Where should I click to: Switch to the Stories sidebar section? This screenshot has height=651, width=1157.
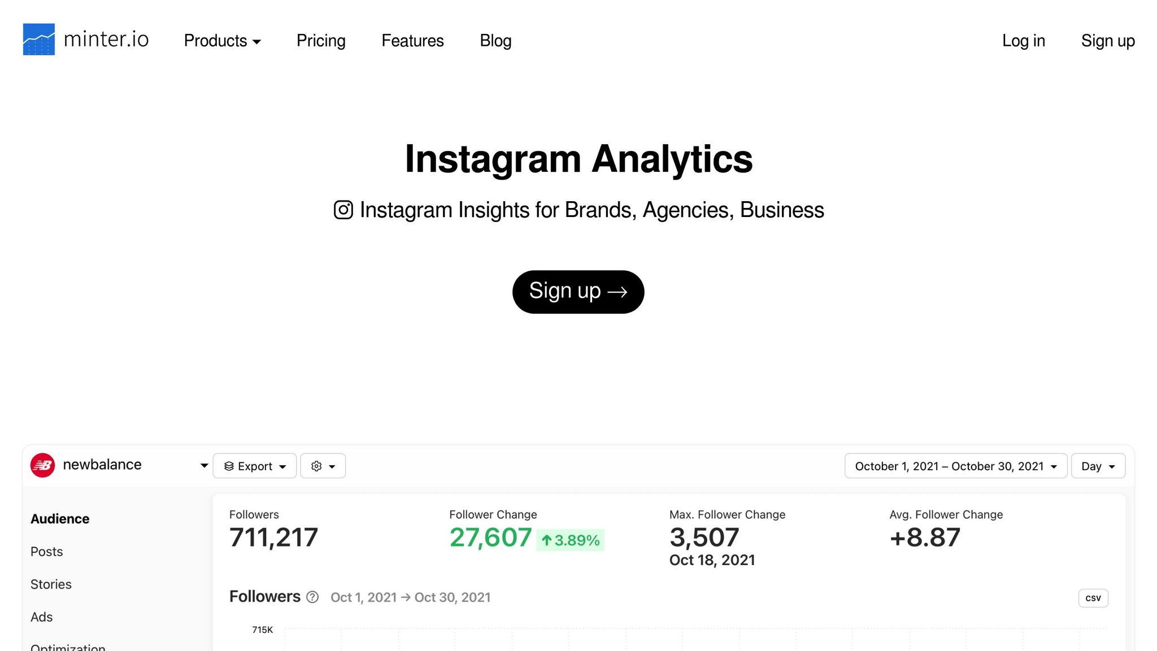pos(51,584)
